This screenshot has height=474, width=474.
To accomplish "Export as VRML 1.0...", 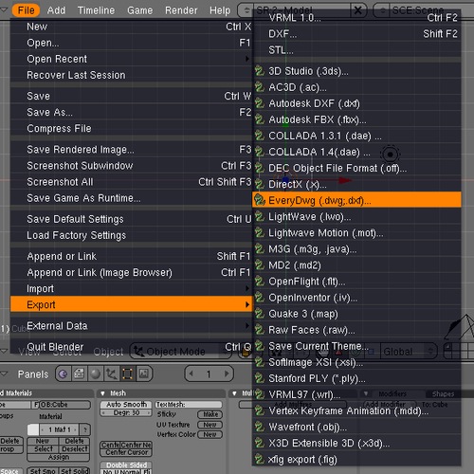I will tap(356, 17).
